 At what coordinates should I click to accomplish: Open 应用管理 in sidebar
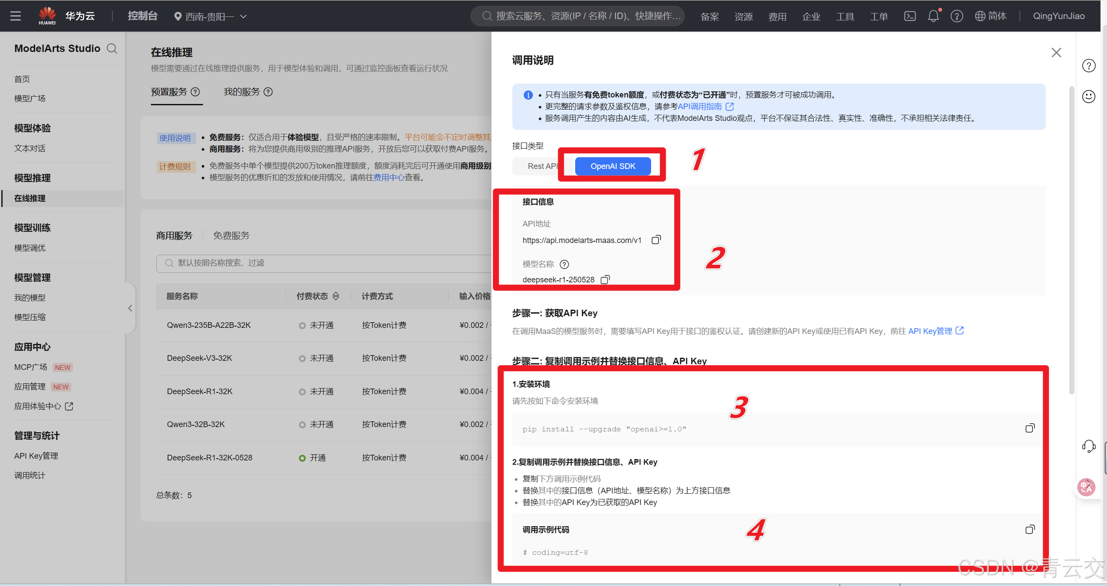coord(29,386)
